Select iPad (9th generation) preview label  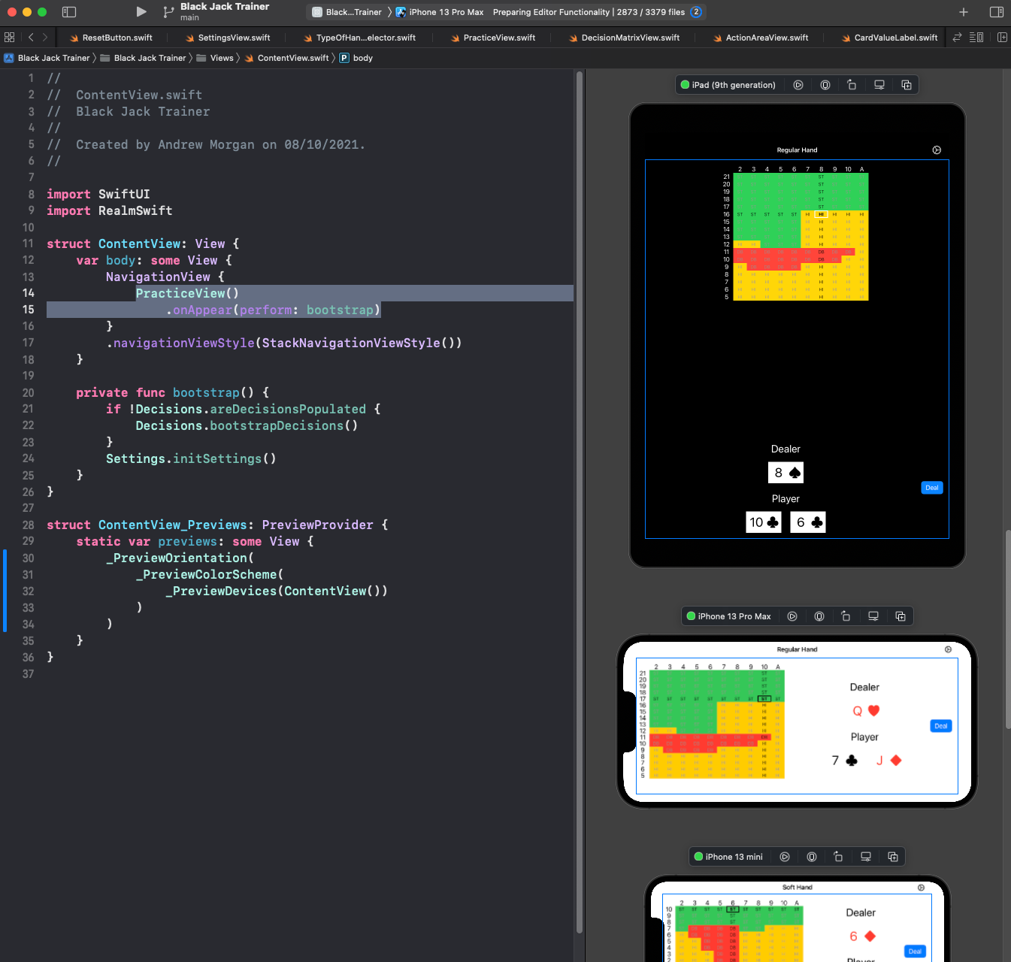(728, 85)
